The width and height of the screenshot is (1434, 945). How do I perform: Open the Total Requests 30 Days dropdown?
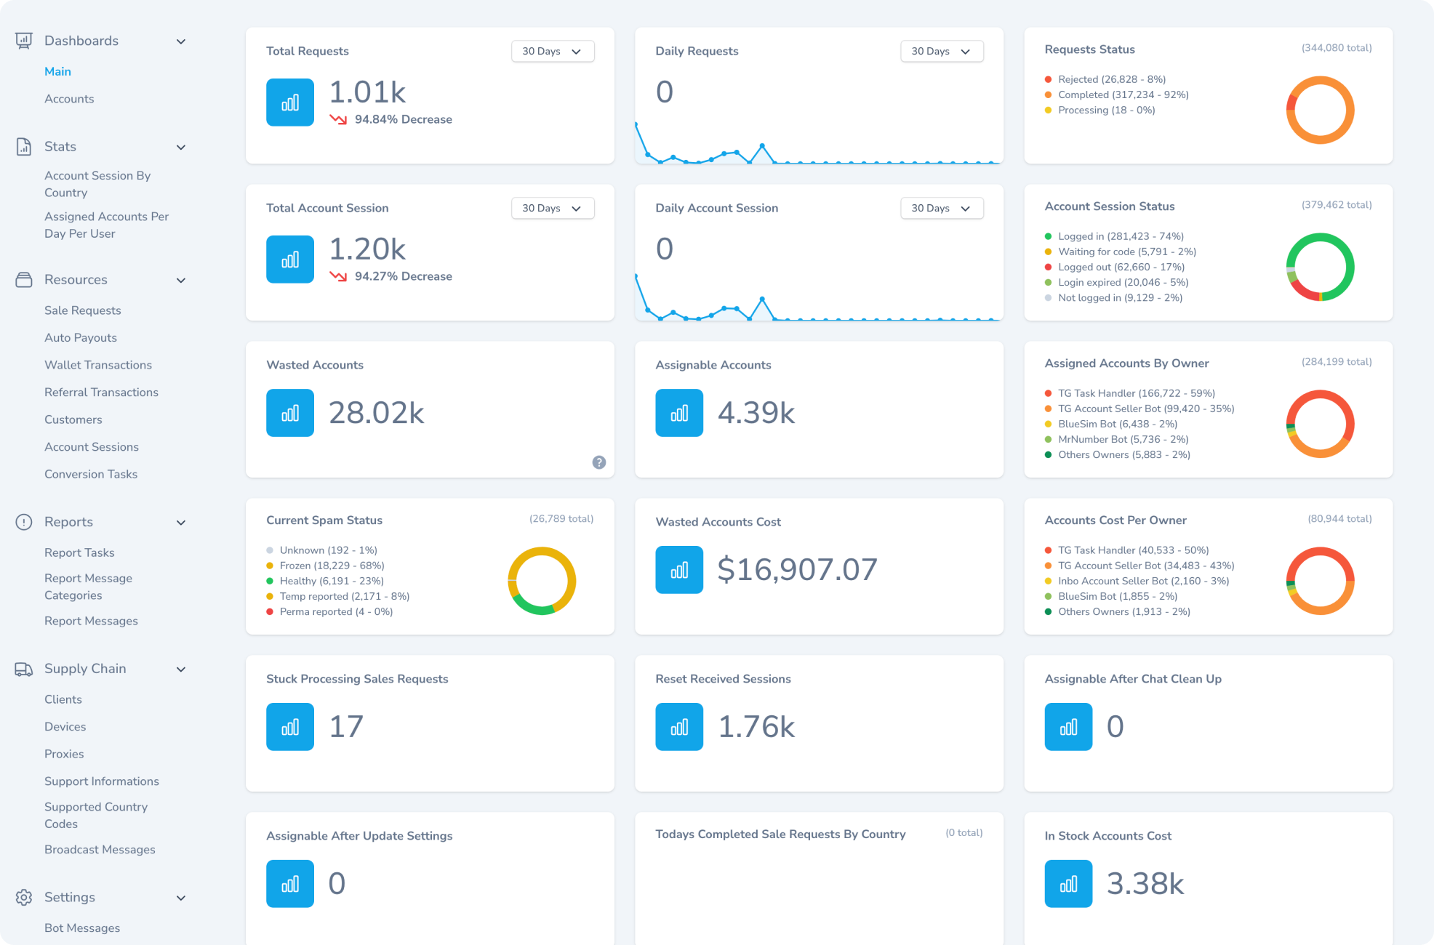coord(552,52)
